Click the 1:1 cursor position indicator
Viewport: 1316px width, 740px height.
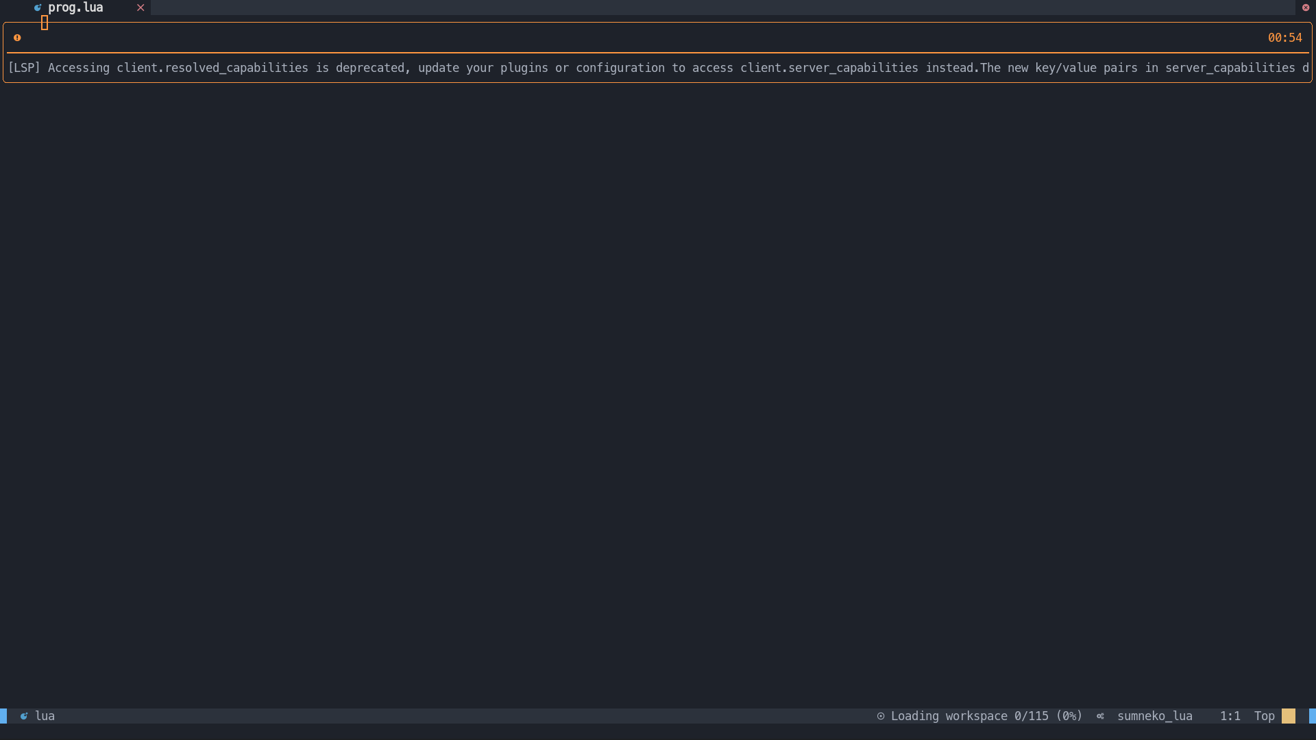coord(1230,716)
